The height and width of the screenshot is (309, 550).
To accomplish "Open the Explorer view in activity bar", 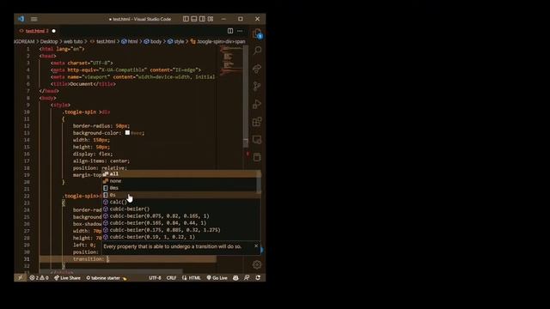I will (257, 33).
